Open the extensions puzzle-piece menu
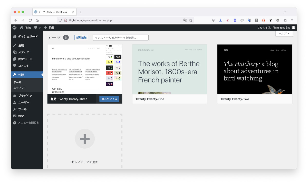This screenshot has height=184, width=308. [x=285, y=20]
